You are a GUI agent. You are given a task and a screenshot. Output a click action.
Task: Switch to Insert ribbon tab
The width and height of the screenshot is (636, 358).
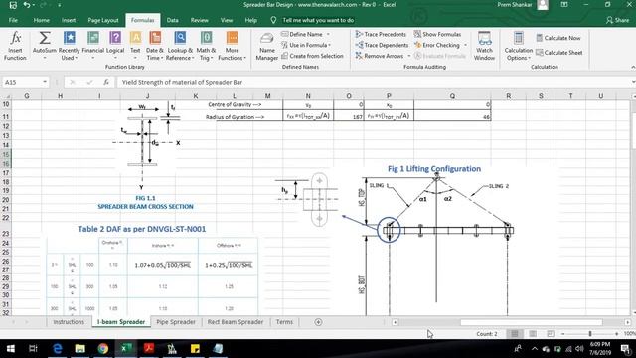point(69,20)
